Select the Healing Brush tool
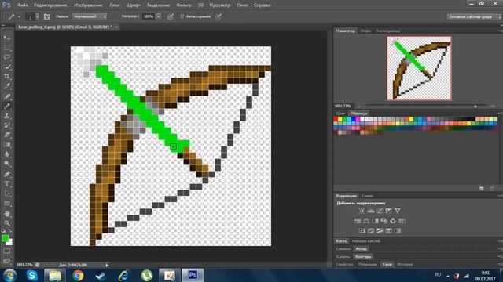The image size is (503, 282). [7, 96]
